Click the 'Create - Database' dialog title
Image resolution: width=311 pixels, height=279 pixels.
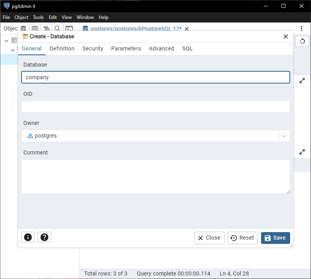[x=52, y=36]
